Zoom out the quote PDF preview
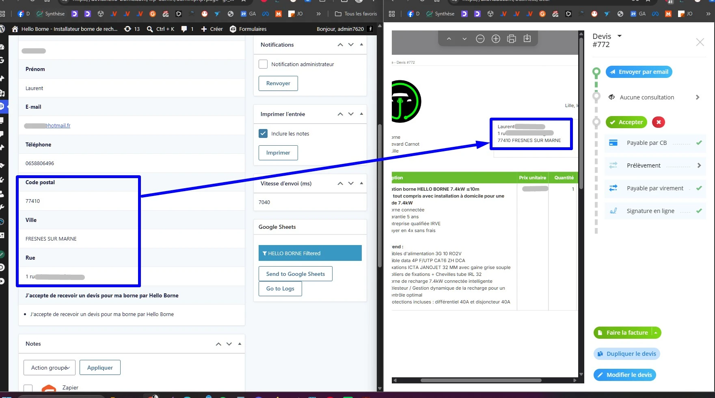Screen dimensions: 715x398 480,39
